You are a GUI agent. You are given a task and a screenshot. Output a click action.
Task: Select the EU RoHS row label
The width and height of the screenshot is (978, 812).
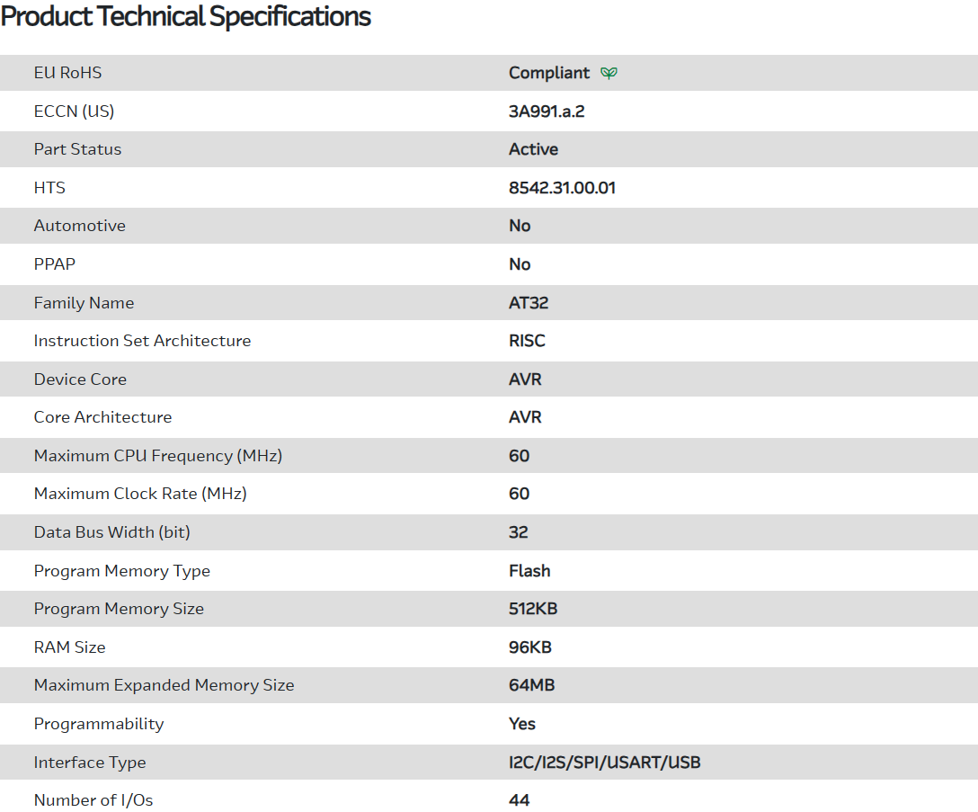pyautogui.click(x=67, y=73)
